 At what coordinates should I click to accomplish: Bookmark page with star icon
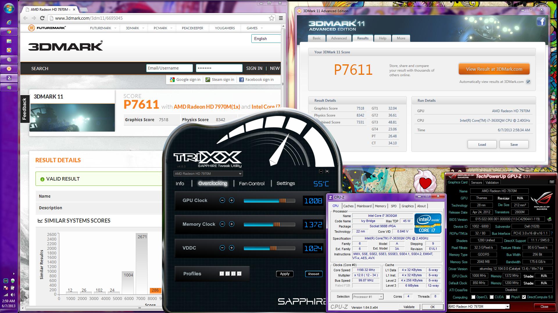point(271,18)
